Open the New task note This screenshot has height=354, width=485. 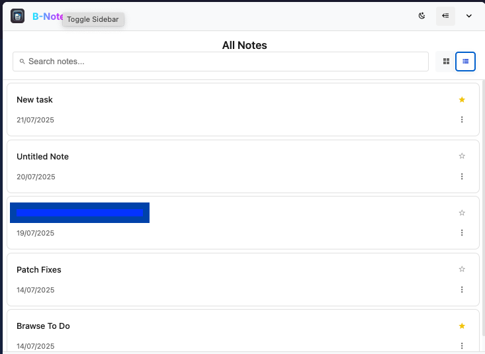[35, 100]
